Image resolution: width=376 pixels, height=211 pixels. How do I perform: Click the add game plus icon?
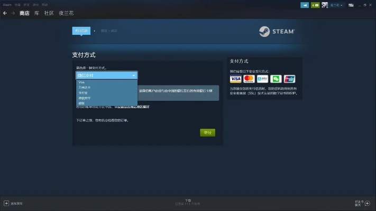(x=6, y=203)
